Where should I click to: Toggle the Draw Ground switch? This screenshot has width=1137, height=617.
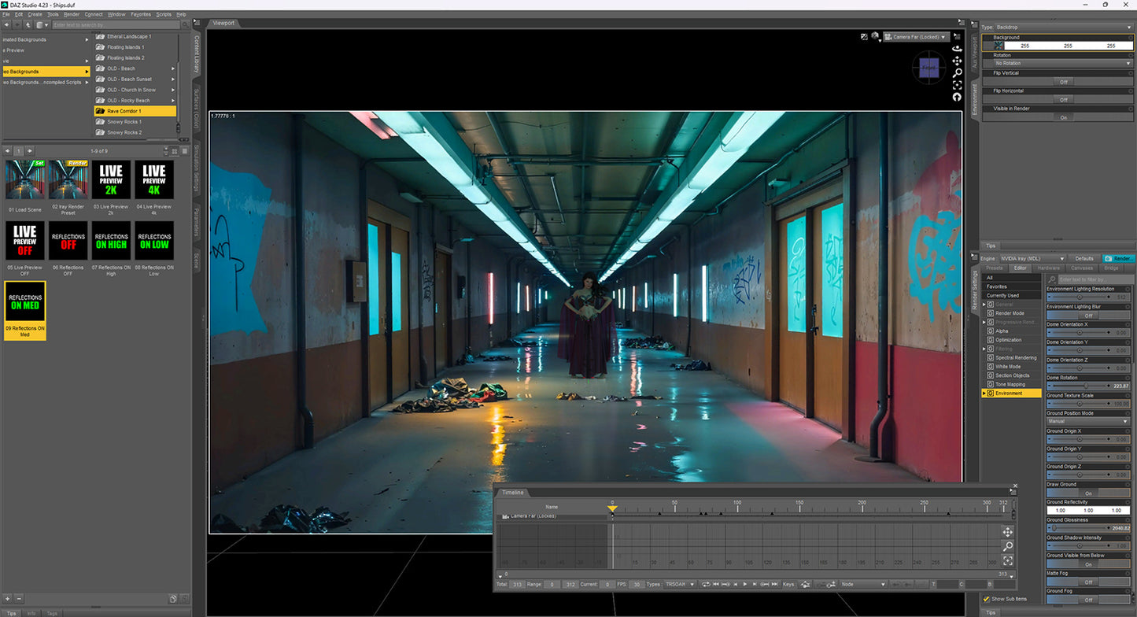click(1089, 493)
